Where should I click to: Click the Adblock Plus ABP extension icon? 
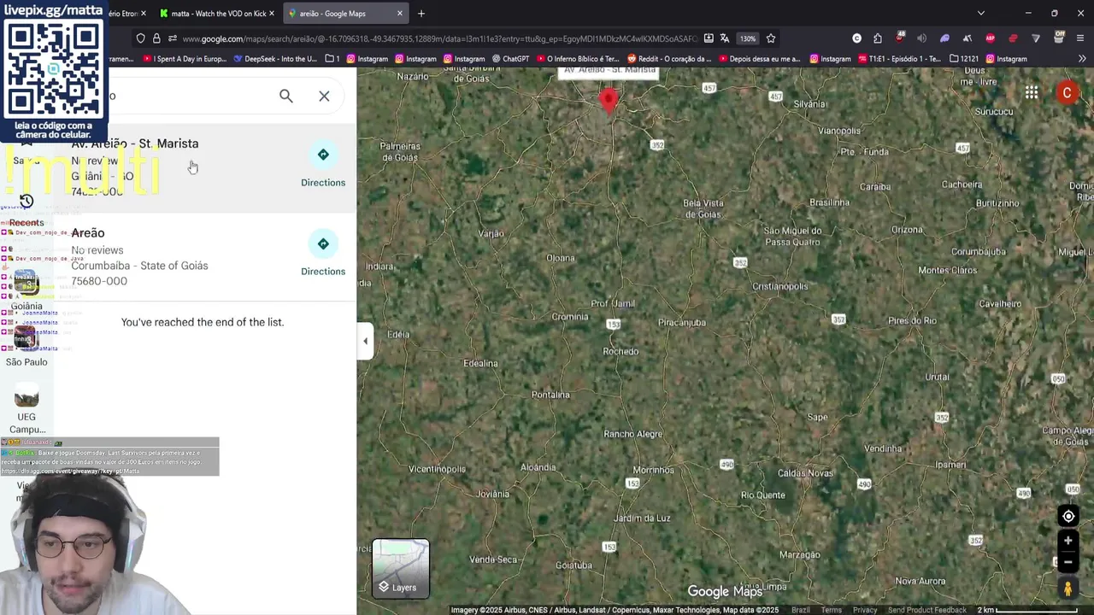coord(990,38)
